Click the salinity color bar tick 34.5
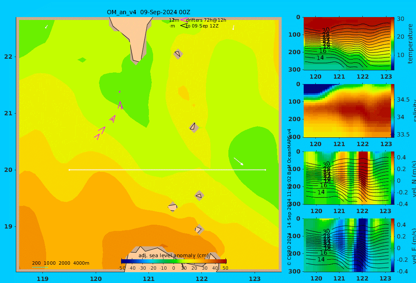 (x=403, y=99)
